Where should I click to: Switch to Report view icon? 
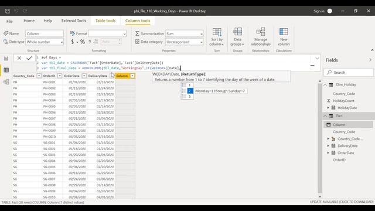coord(6,59)
